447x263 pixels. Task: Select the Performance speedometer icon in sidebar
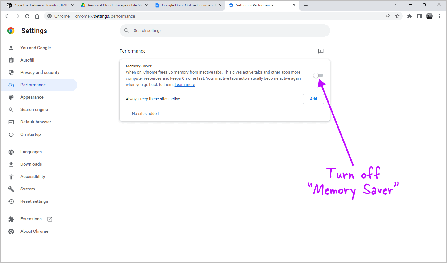(x=11, y=85)
